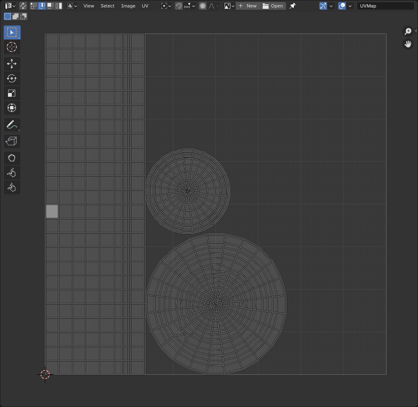Image resolution: width=418 pixels, height=407 pixels.
Task: Select the Pinch sculpt tool
Action: [12, 187]
